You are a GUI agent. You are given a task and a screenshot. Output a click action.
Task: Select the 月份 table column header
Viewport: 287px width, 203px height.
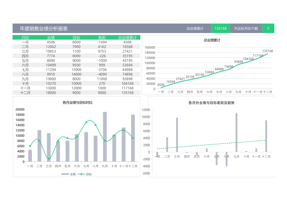coord(25,37)
